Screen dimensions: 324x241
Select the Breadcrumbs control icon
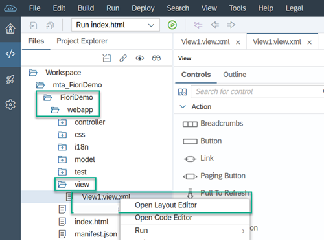(x=190, y=124)
